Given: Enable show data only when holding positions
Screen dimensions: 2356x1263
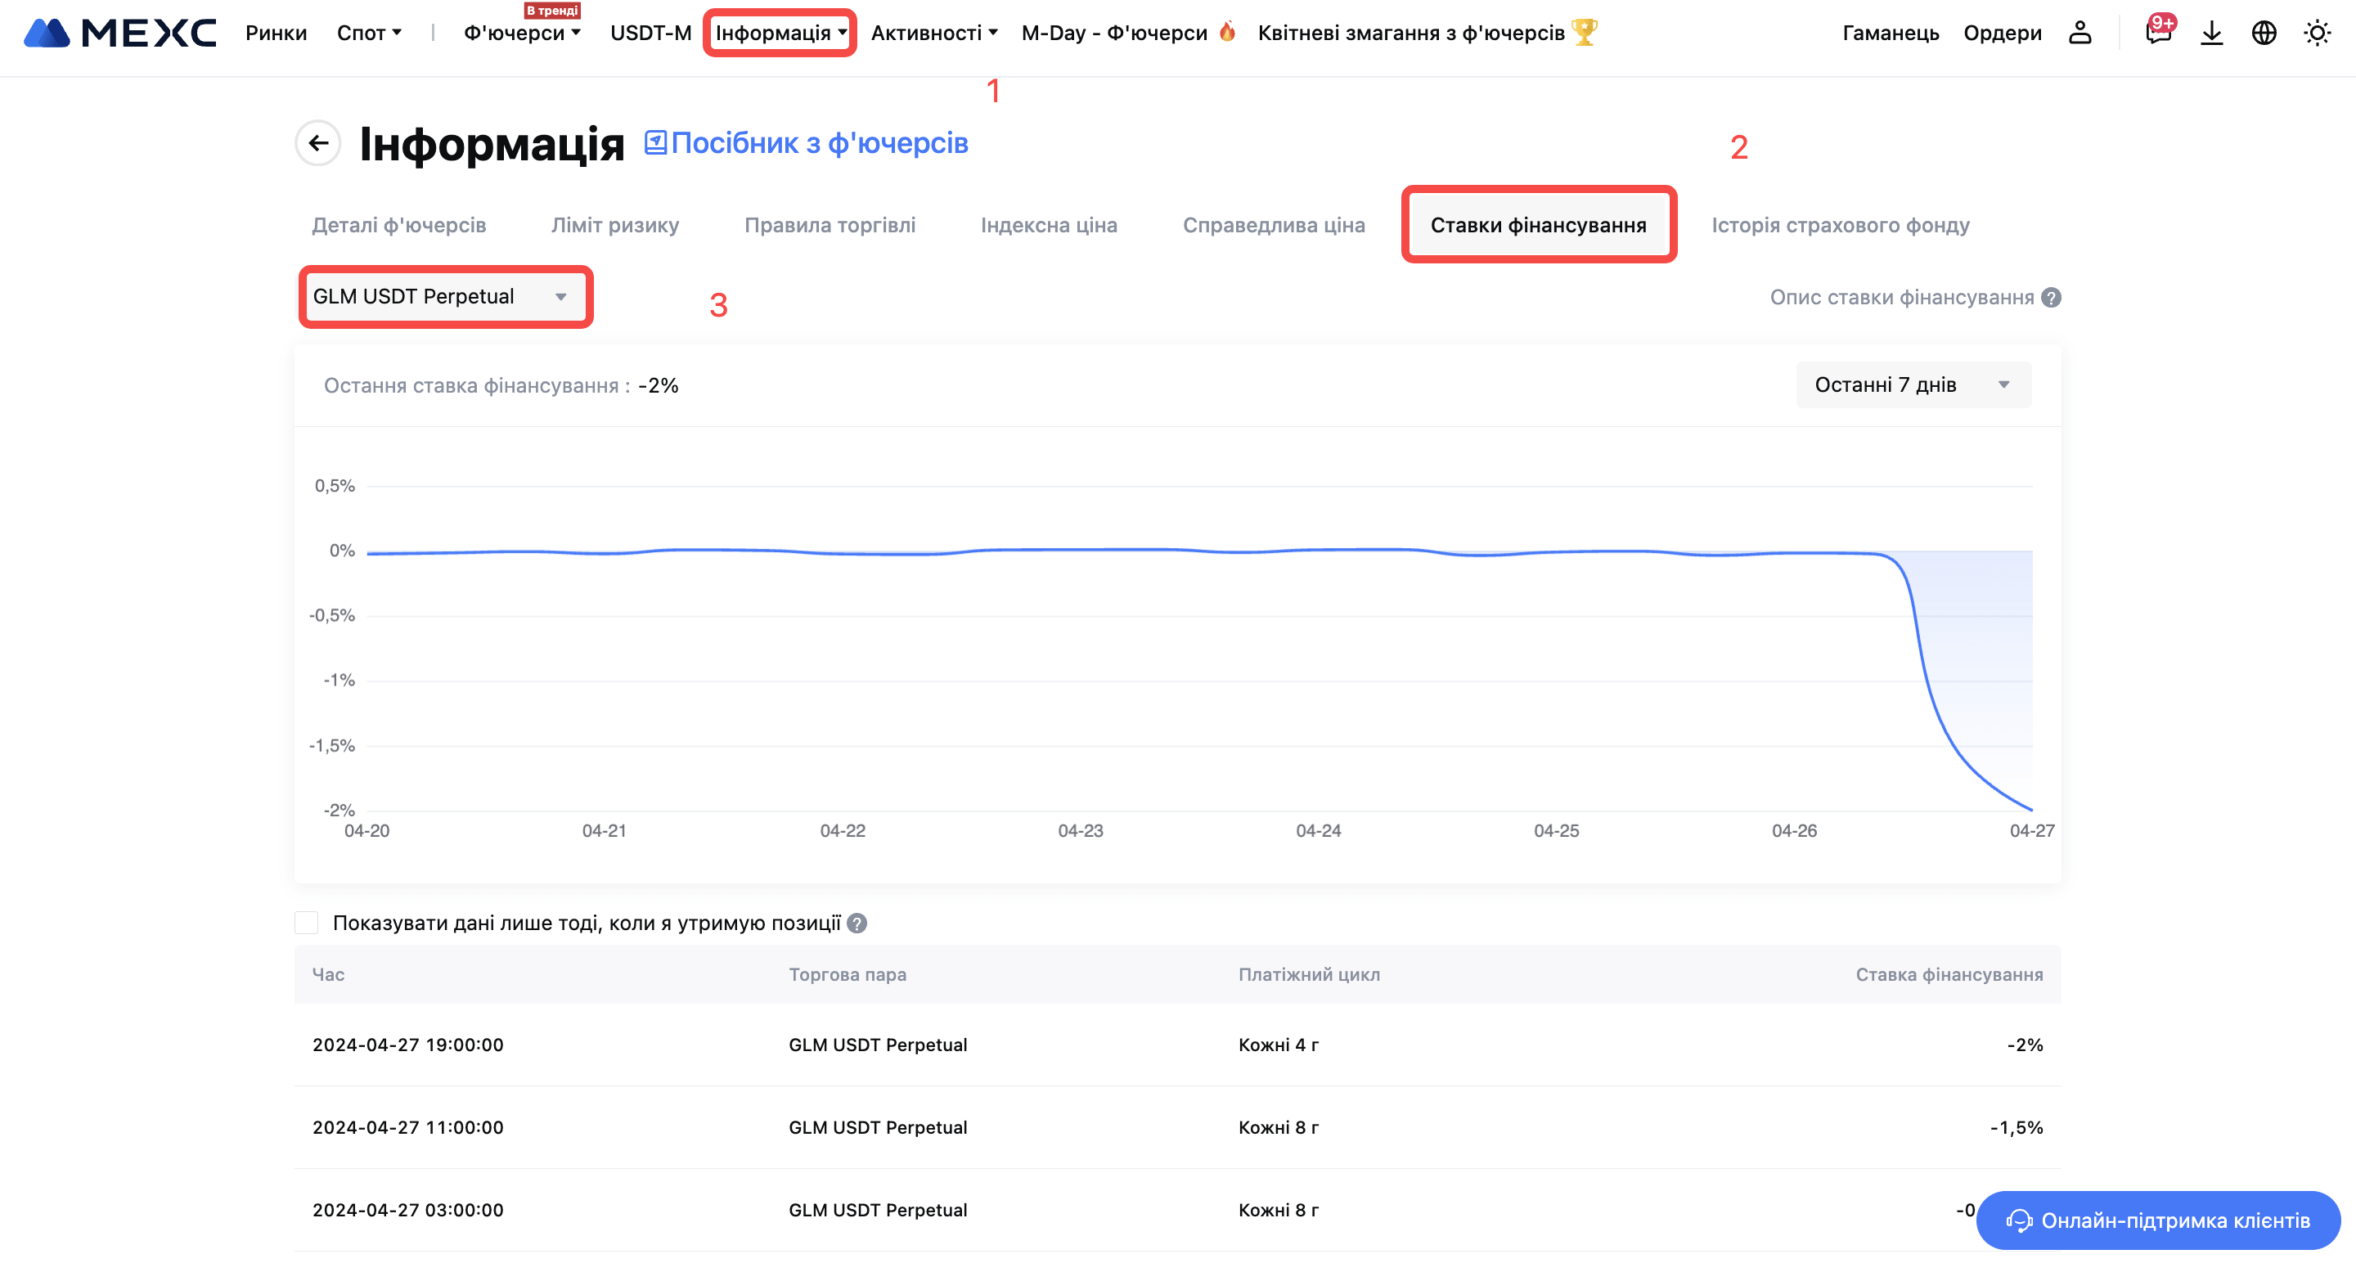Looking at the screenshot, I should (307, 923).
